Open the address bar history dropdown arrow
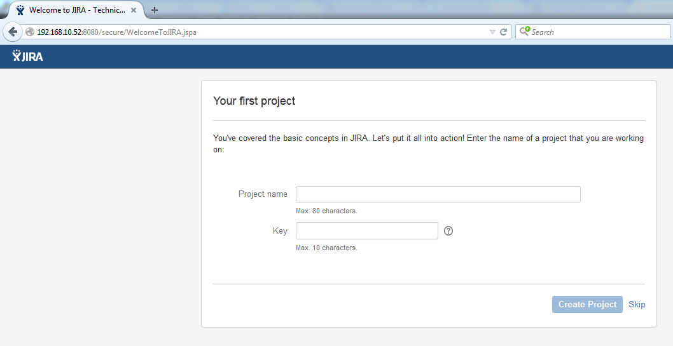The width and height of the screenshot is (673, 346). coord(492,32)
